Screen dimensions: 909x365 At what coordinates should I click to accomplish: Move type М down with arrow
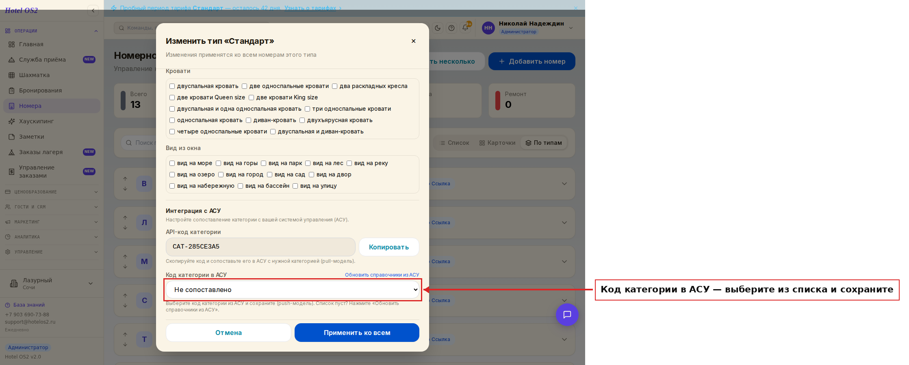[x=125, y=266]
